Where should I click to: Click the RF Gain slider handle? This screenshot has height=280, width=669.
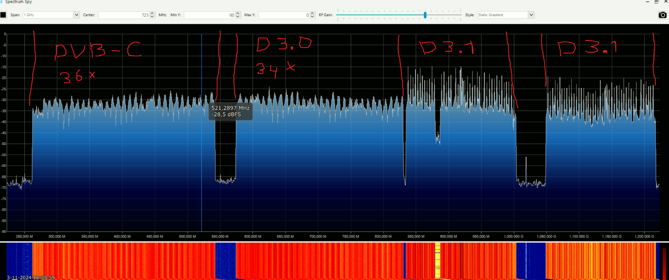[x=425, y=15]
